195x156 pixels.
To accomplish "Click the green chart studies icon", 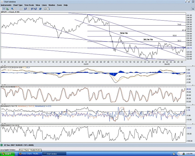I will point(7,9).
